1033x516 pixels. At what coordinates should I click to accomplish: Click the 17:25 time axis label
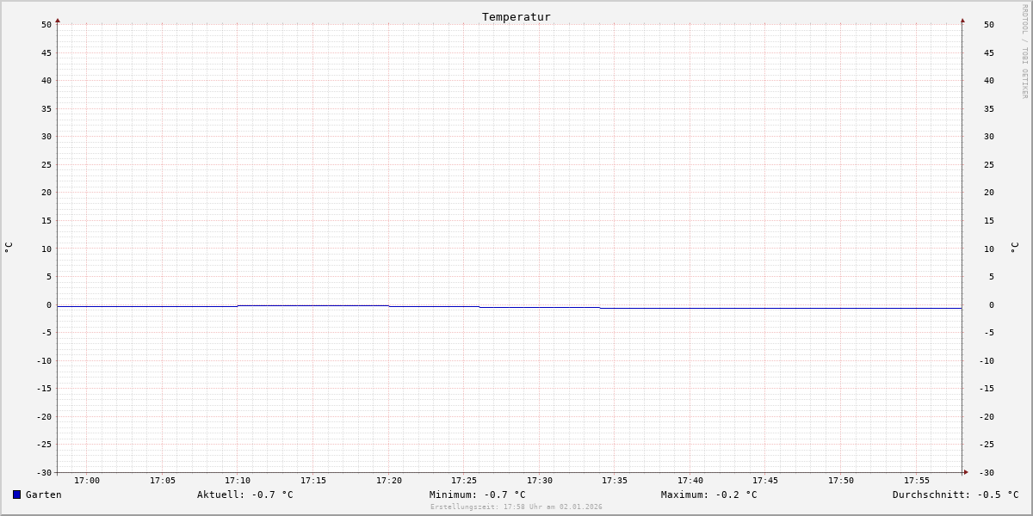pyautogui.click(x=464, y=481)
